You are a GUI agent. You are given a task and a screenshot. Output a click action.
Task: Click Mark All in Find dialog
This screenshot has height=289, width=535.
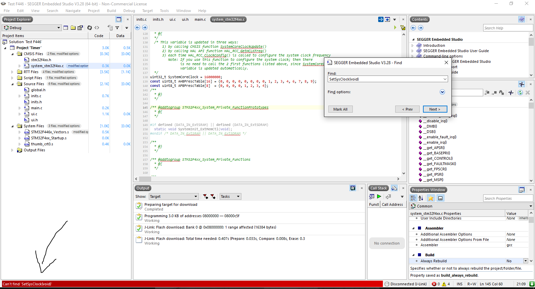[x=340, y=109]
